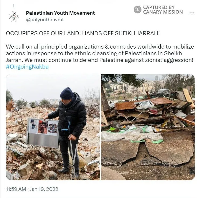Follow the #OngoingNakba hashtag
Screen dimensions: 200x198
click(x=27, y=67)
